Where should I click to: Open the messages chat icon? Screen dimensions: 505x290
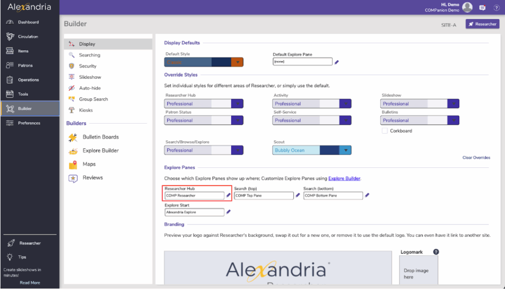pos(482,8)
